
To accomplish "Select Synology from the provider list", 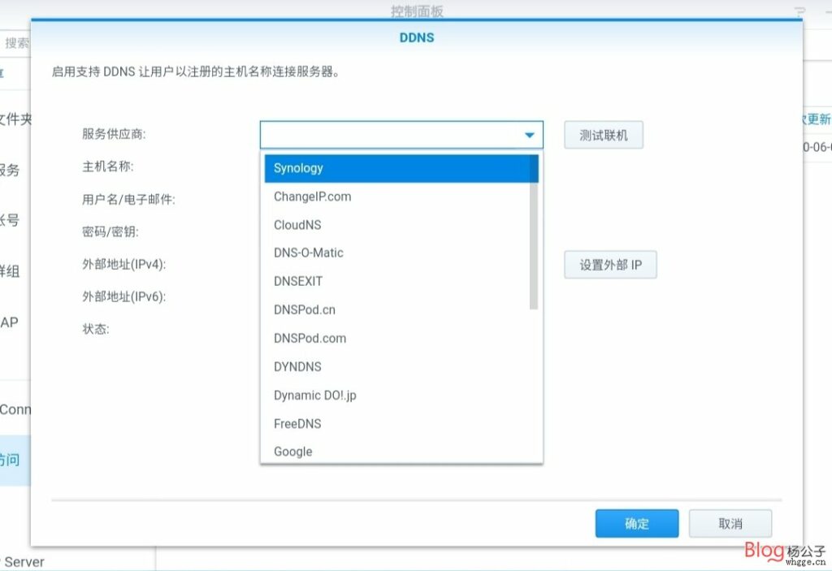I will coord(401,168).
